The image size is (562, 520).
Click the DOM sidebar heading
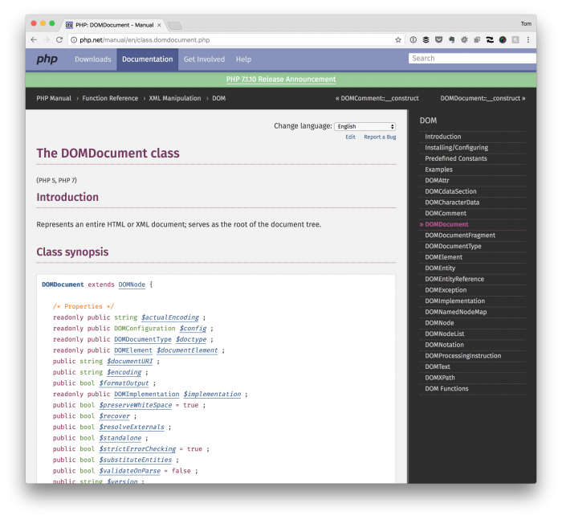tap(428, 121)
